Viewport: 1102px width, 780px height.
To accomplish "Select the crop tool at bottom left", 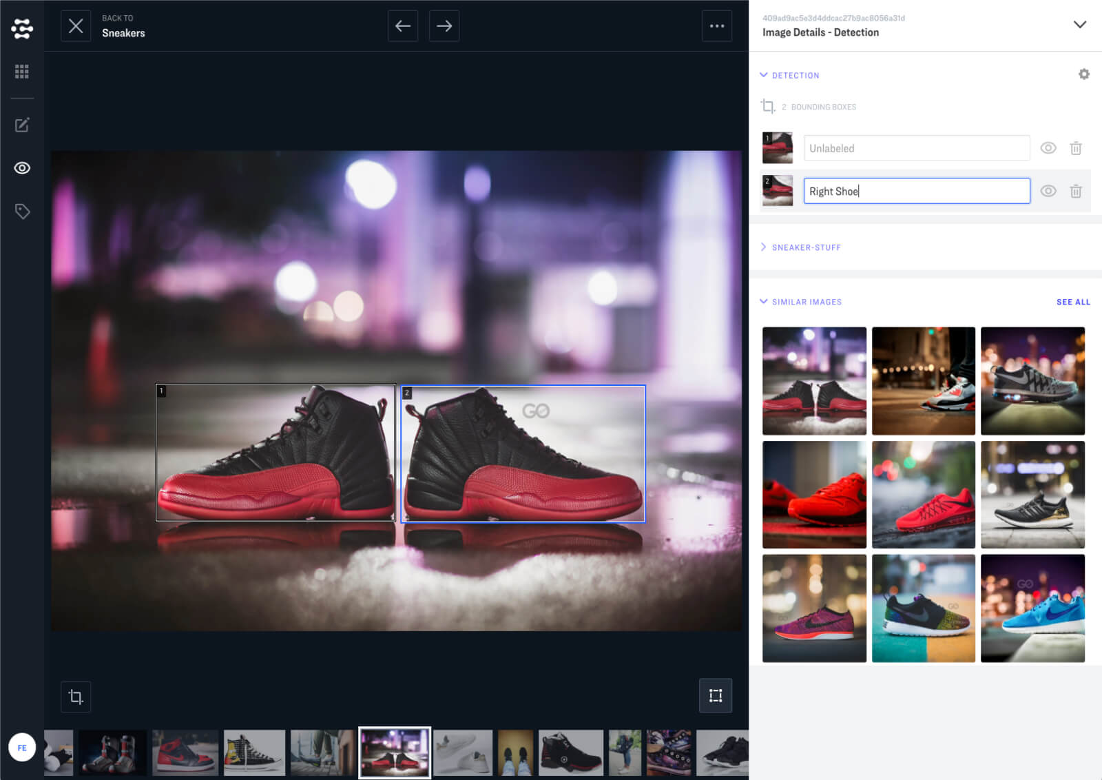I will [76, 697].
